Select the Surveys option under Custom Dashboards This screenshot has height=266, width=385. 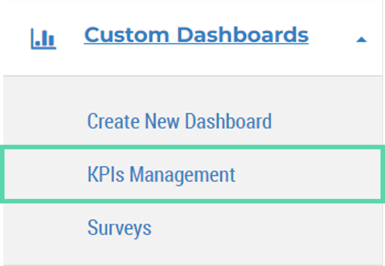tap(119, 228)
